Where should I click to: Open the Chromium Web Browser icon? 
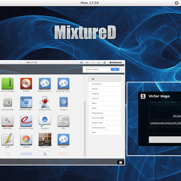pyautogui.click(x=26, y=102)
